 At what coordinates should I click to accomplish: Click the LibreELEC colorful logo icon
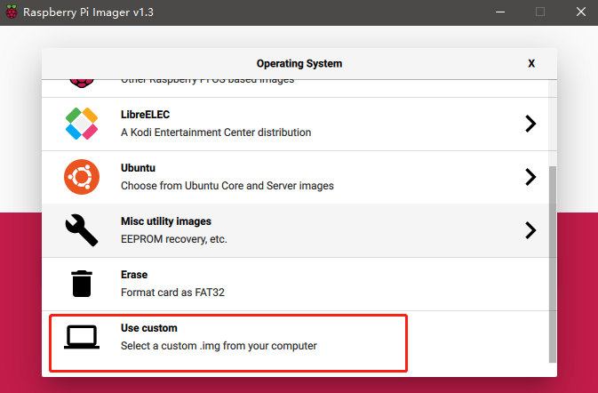click(x=82, y=124)
